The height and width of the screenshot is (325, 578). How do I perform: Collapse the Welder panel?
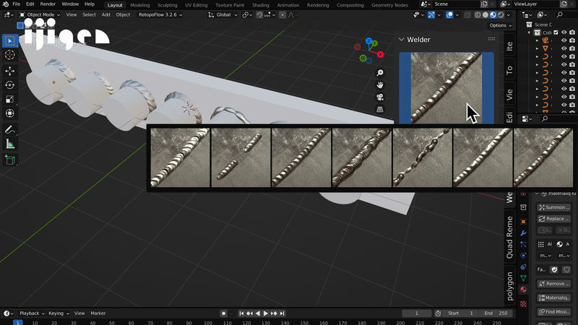pyautogui.click(x=402, y=40)
